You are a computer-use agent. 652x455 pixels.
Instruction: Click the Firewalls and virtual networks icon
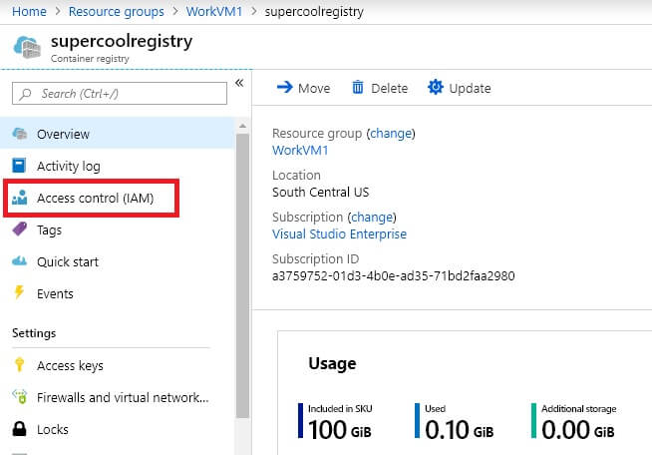pos(20,396)
